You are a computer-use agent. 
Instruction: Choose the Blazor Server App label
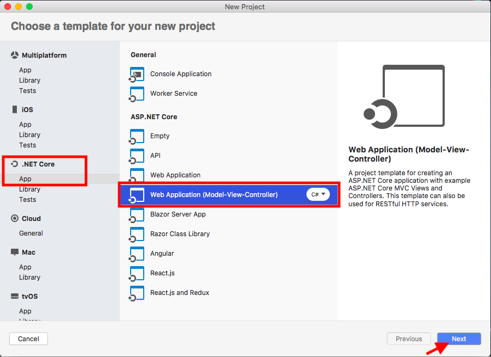(x=178, y=214)
